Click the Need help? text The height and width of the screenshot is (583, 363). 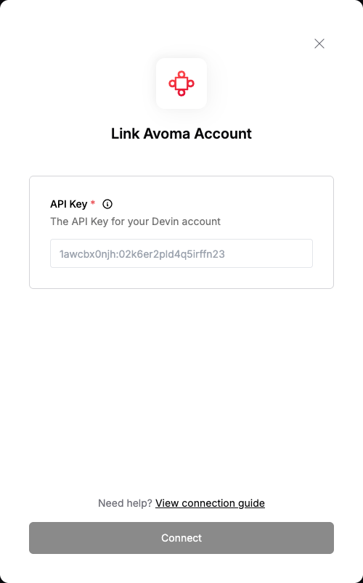[x=125, y=503]
